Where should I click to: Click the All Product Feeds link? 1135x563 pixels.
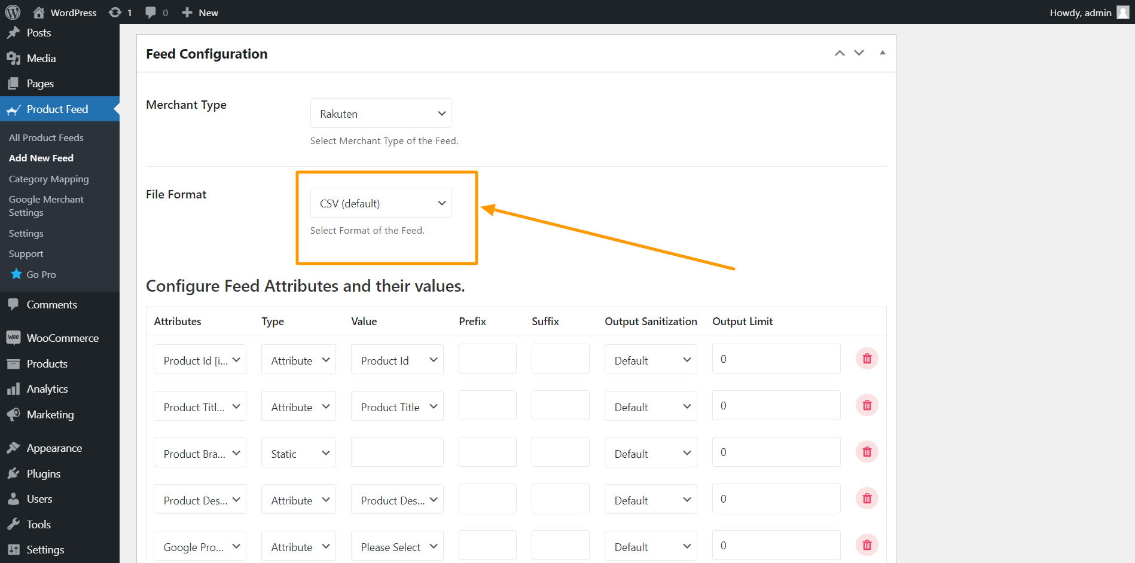pos(46,137)
